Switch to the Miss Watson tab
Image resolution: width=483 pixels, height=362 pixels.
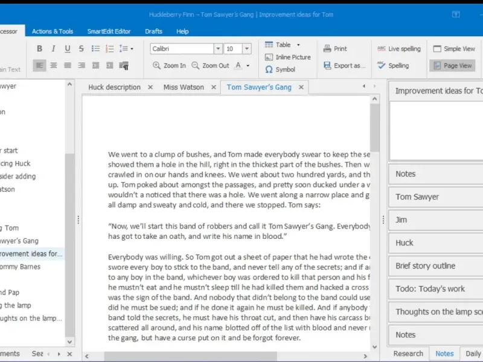(x=184, y=87)
